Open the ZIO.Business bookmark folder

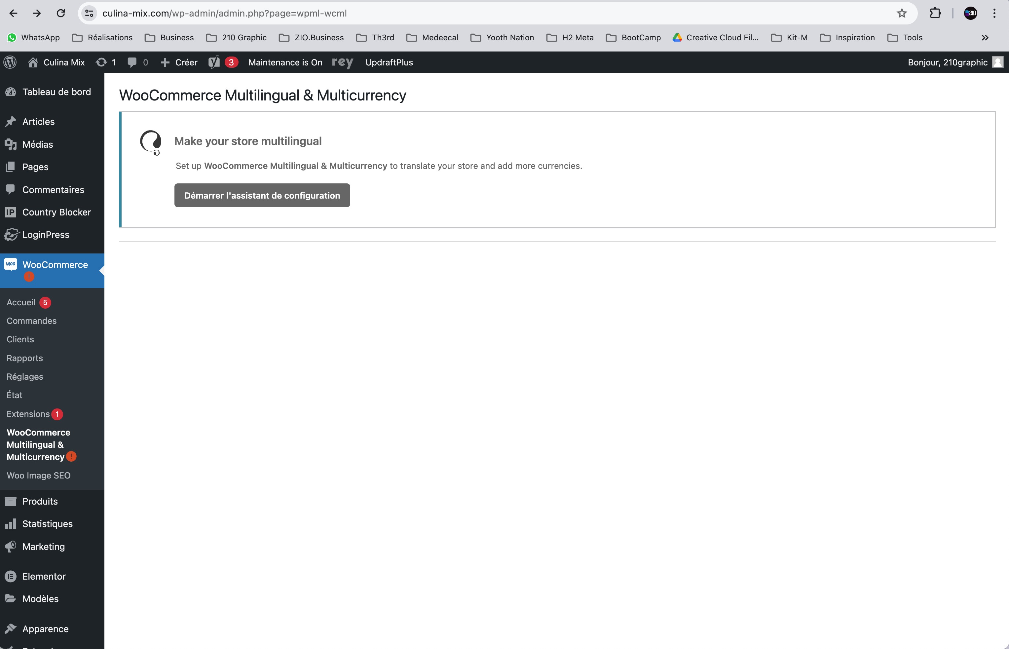(311, 38)
